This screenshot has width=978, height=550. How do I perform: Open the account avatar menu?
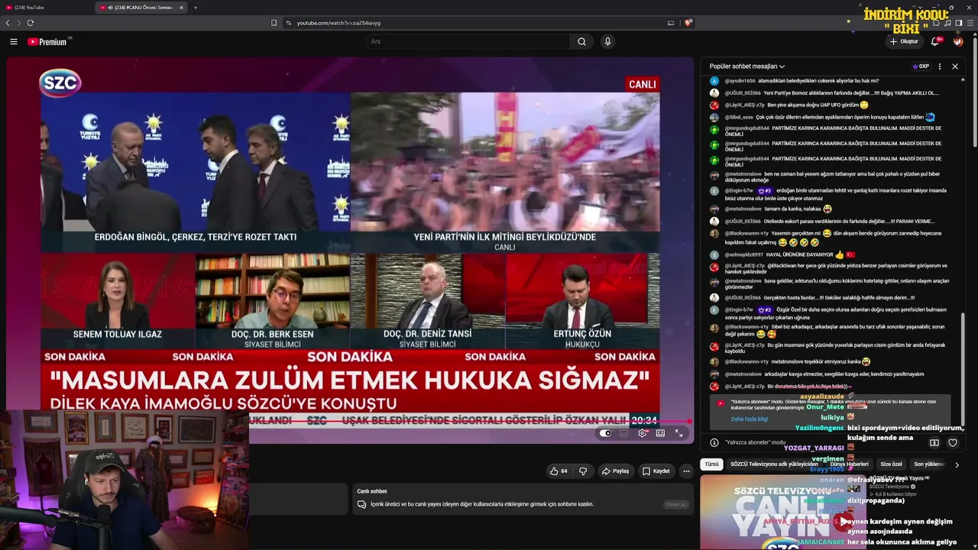click(958, 42)
